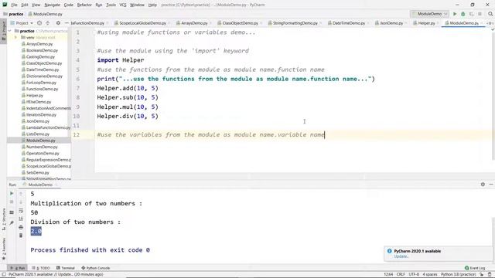
Task: Toggle scroll to end in Run output
Action: coord(21,219)
